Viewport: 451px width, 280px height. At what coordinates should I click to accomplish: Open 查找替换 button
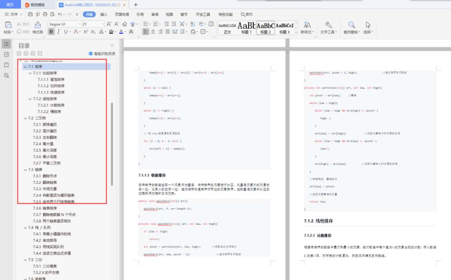coord(352,28)
